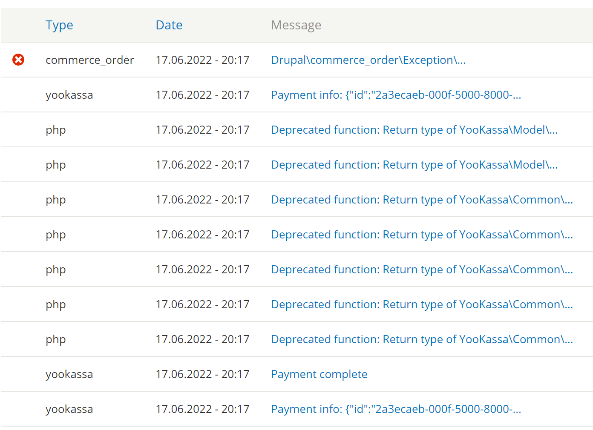The width and height of the screenshot is (593, 430).
Task: Open the first yookassa Payment info entry
Action: pyautogui.click(x=396, y=95)
